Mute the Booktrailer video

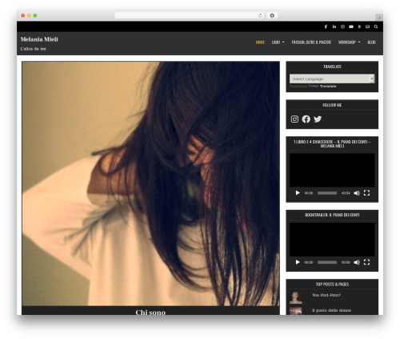(x=357, y=262)
